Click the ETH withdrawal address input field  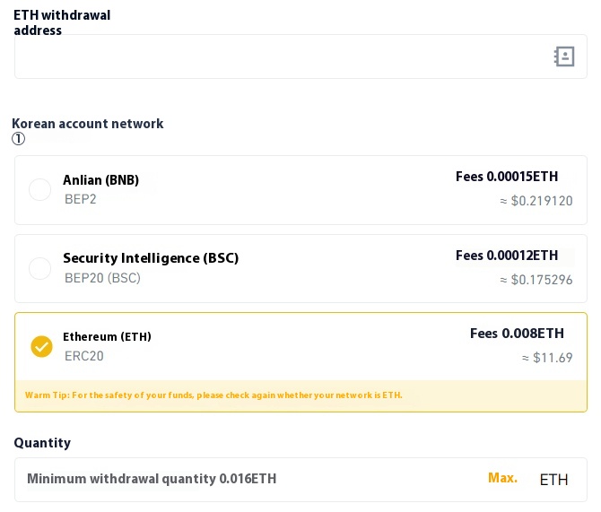click(x=278, y=56)
